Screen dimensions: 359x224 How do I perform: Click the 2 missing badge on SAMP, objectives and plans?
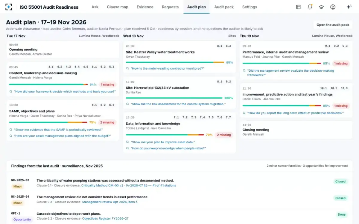(x=107, y=122)
